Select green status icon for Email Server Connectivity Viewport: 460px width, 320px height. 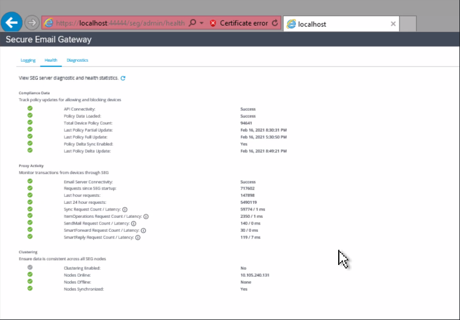[x=30, y=182]
